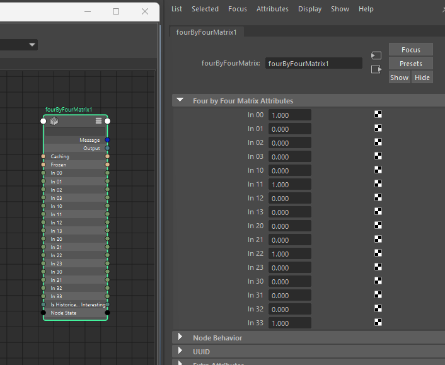Open the Attributes menu
This screenshot has width=445, height=365.
point(272,9)
